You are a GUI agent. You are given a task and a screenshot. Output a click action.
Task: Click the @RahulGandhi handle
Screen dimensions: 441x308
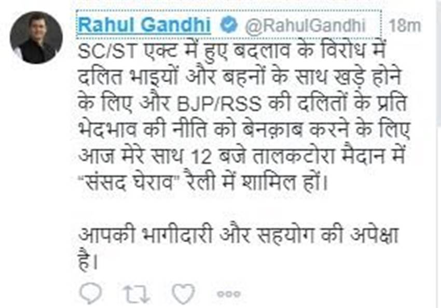coord(305,26)
